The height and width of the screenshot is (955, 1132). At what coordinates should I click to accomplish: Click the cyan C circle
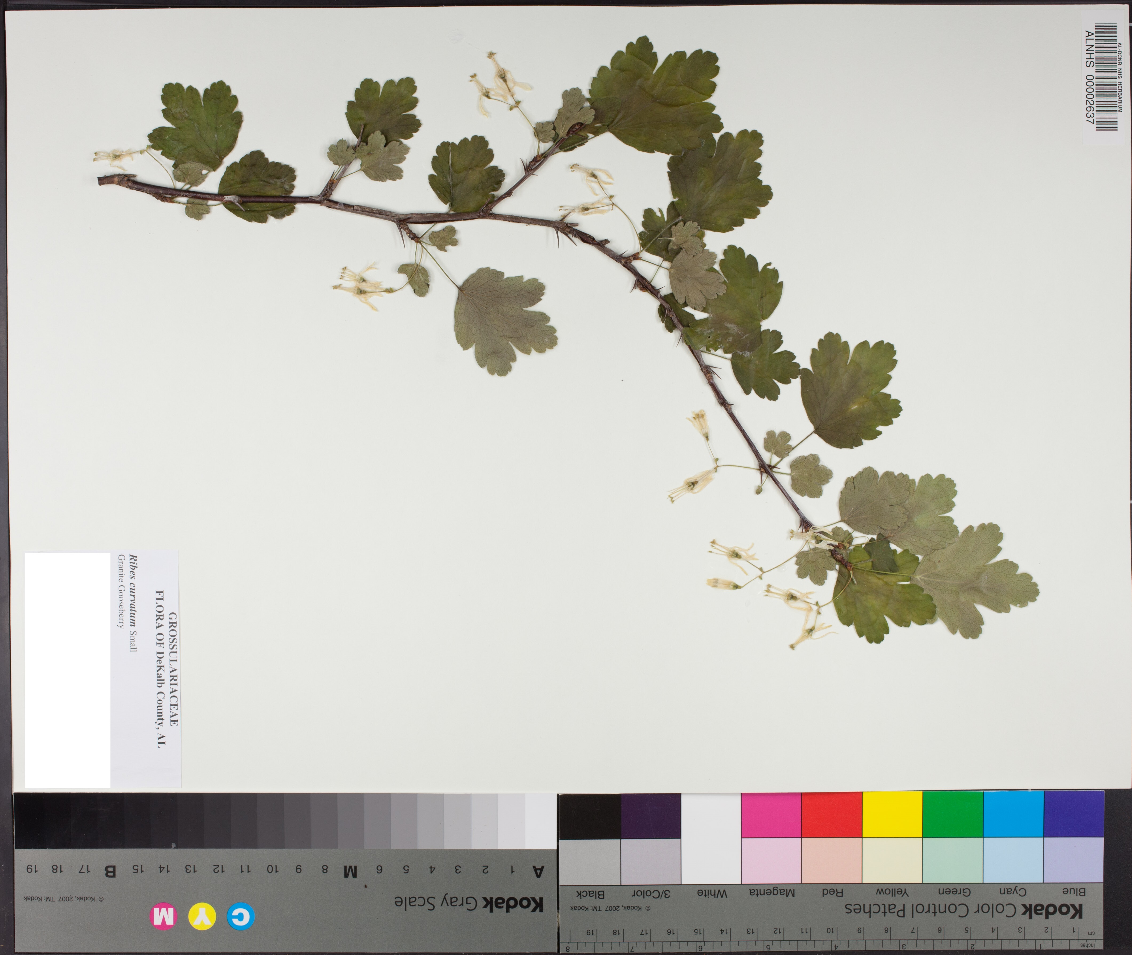(x=240, y=917)
